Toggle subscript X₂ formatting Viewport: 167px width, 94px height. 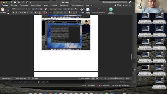point(28,13)
